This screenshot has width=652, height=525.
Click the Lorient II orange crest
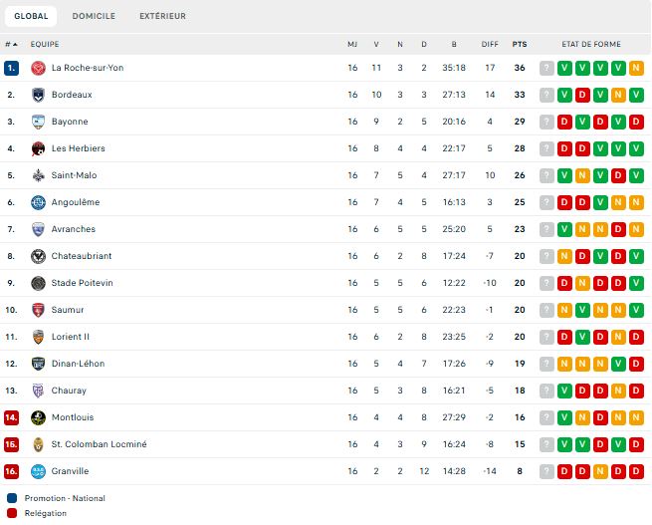[38, 337]
